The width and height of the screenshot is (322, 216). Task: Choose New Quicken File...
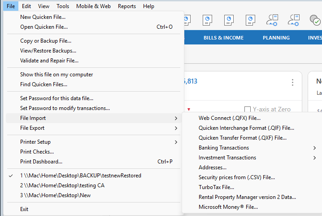93,17
